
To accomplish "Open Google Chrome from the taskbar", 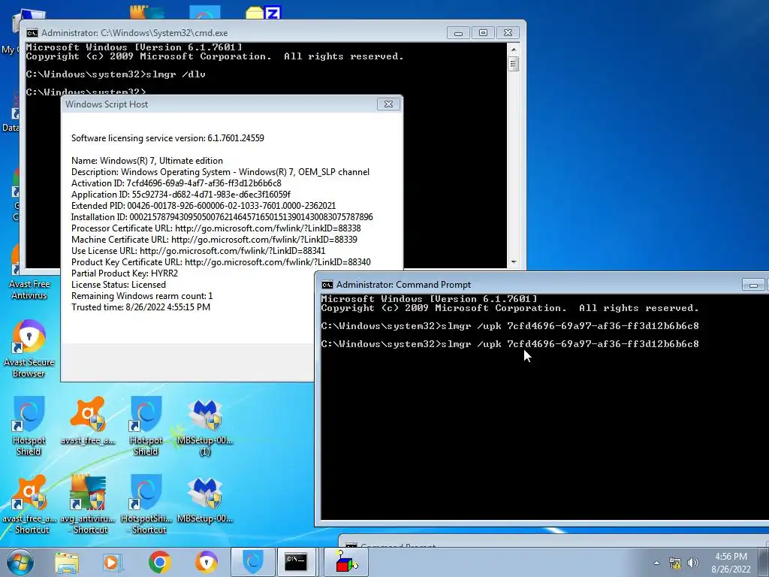I will pos(159,562).
